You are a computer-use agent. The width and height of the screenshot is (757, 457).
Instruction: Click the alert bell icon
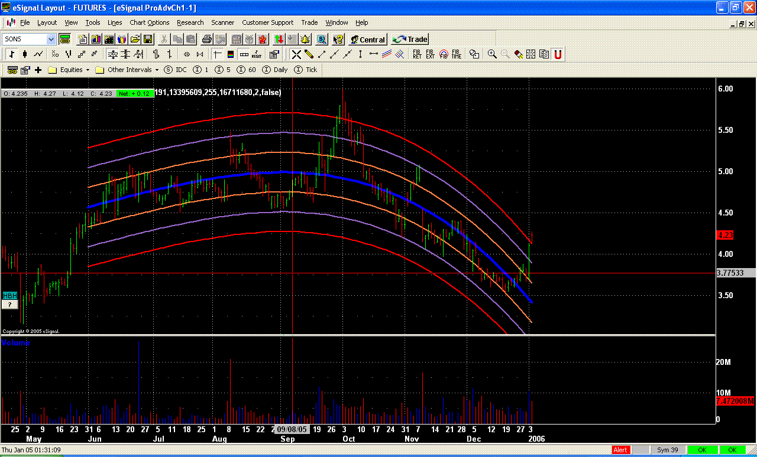point(305,40)
